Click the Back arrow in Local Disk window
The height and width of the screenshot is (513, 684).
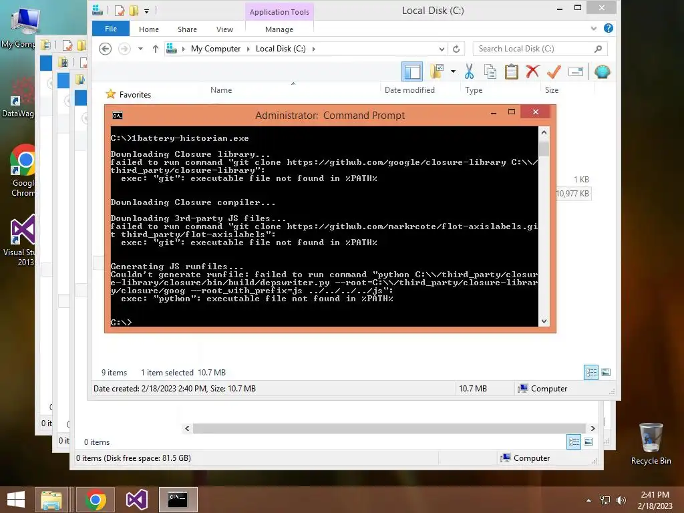pos(105,49)
